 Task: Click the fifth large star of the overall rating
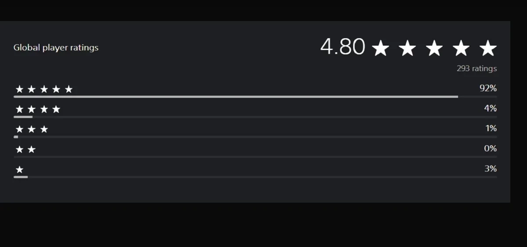(x=488, y=48)
